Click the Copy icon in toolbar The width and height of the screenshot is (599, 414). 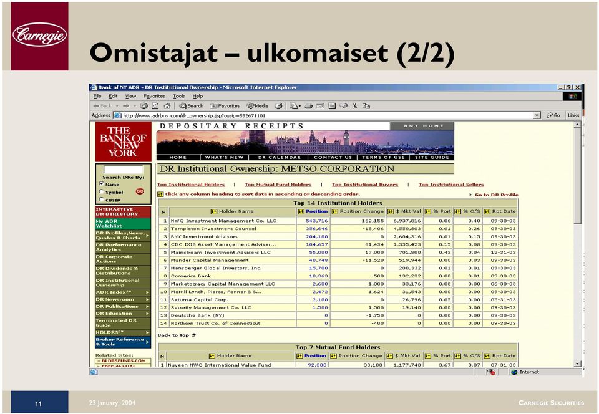366,106
